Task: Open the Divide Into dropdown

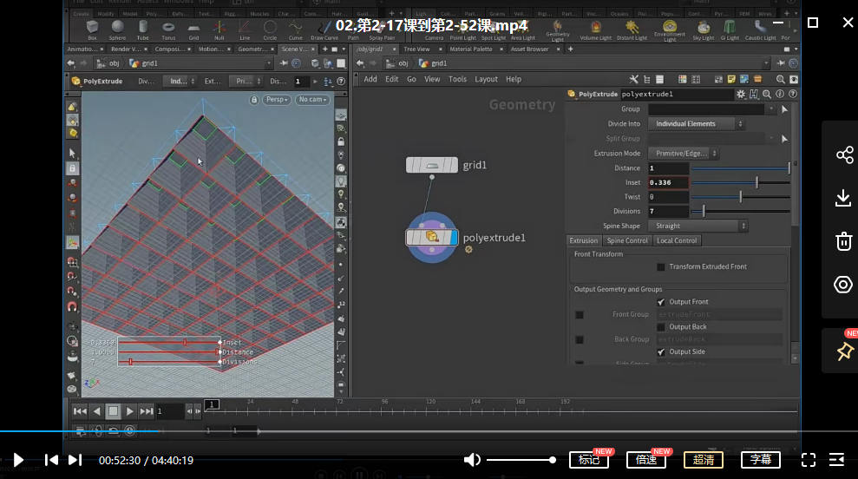Action: click(x=697, y=124)
